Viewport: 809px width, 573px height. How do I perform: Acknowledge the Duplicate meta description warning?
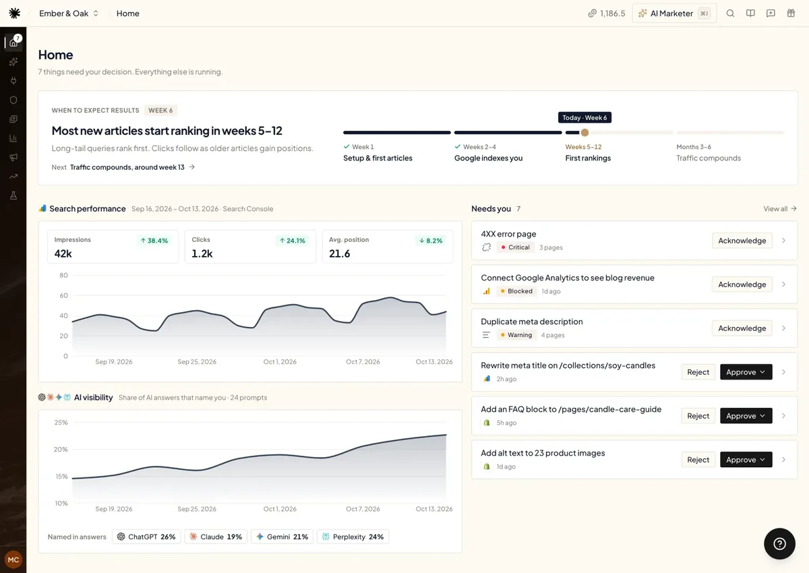pyautogui.click(x=742, y=328)
